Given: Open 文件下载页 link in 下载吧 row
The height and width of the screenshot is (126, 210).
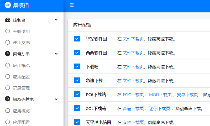Looking at the screenshot, I should [x=133, y=67].
